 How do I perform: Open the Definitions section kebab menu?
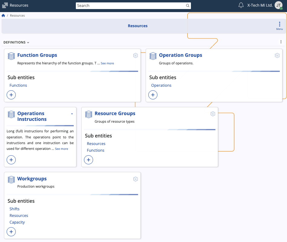[x=281, y=42]
